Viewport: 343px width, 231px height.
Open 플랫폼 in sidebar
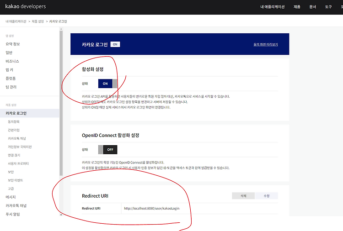coord(11,79)
